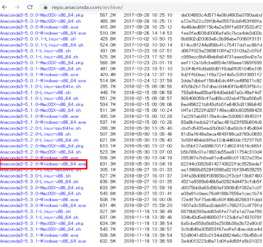Click date 2017-10-23 20:01:19
The image size is (263, 247).
click(148, 63)
